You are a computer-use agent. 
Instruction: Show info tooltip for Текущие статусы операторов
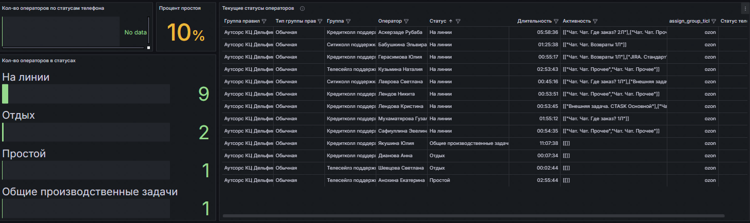[x=302, y=9]
